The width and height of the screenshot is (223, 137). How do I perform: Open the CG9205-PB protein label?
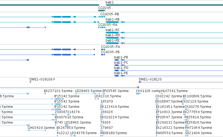[110, 52]
